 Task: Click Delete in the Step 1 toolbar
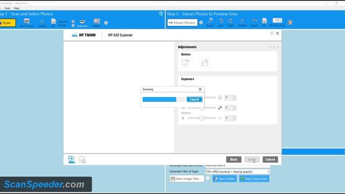[42, 23]
